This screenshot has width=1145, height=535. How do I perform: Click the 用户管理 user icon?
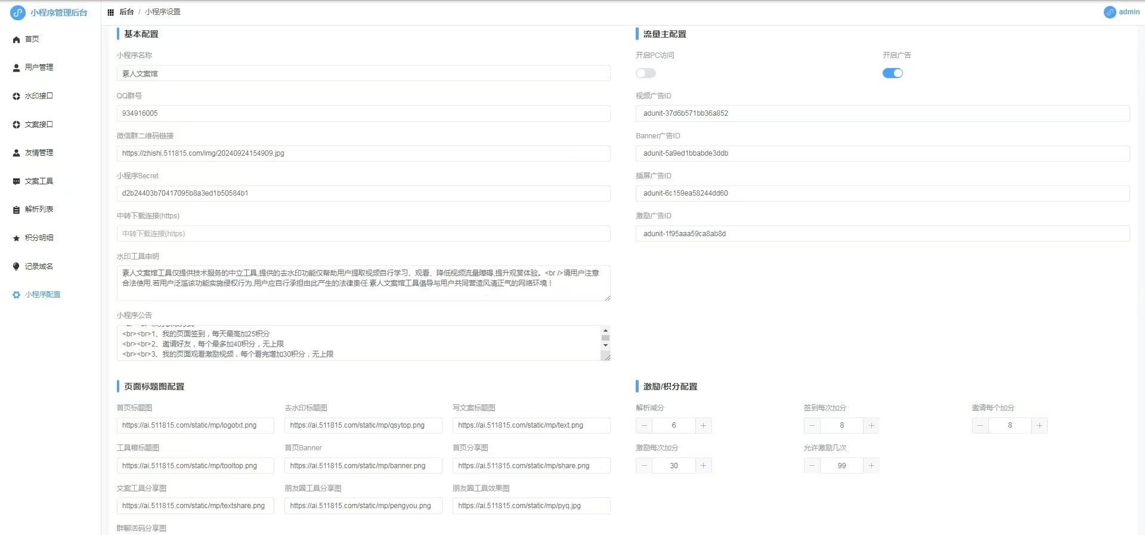[x=16, y=68]
